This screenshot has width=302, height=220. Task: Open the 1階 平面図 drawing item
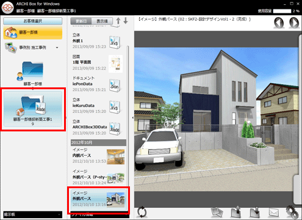[x=97, y=62]
